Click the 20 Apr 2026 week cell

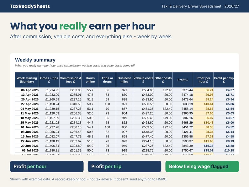(27, 99)
